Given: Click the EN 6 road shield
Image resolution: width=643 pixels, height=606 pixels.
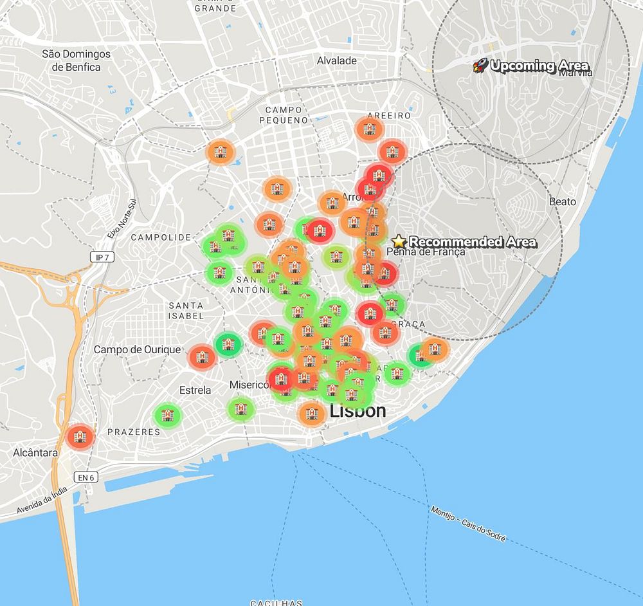Looking at the screenshot, I should pos(86,477).
